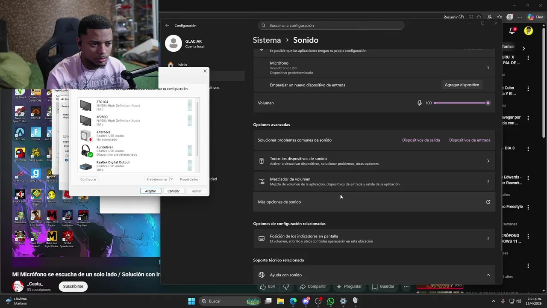Click taskbar Buscar search box

coord(231,301)
